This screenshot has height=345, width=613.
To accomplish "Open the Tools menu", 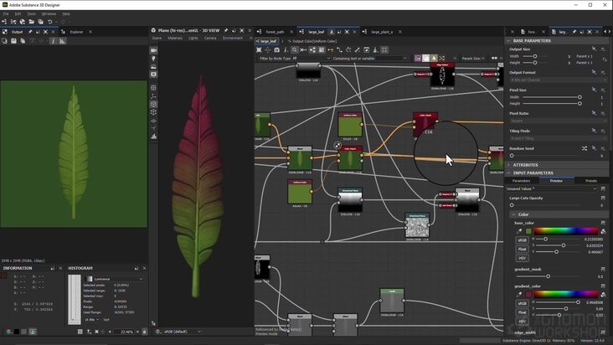I will (x=31, y=13).
